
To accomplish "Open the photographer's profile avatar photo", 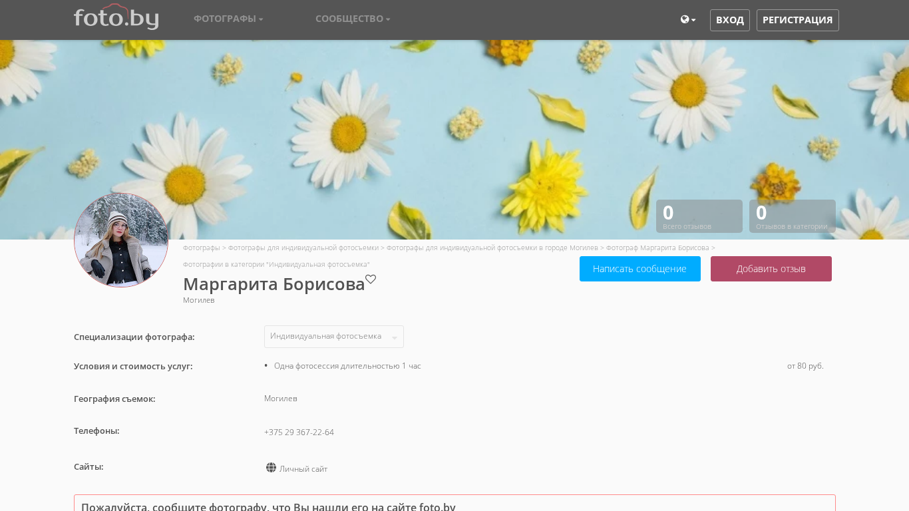I will (121, 240).
